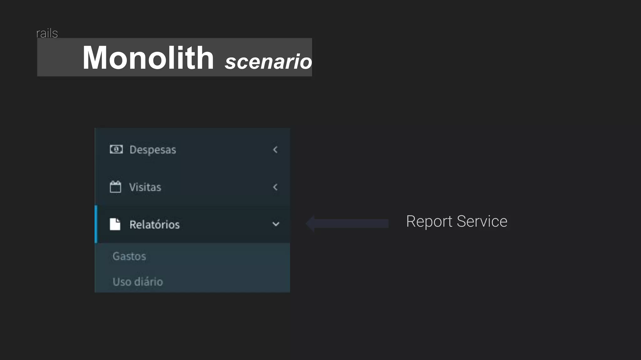Open the Visitas menu item
This screenshot has width=641, height=360.
[145, 187]
